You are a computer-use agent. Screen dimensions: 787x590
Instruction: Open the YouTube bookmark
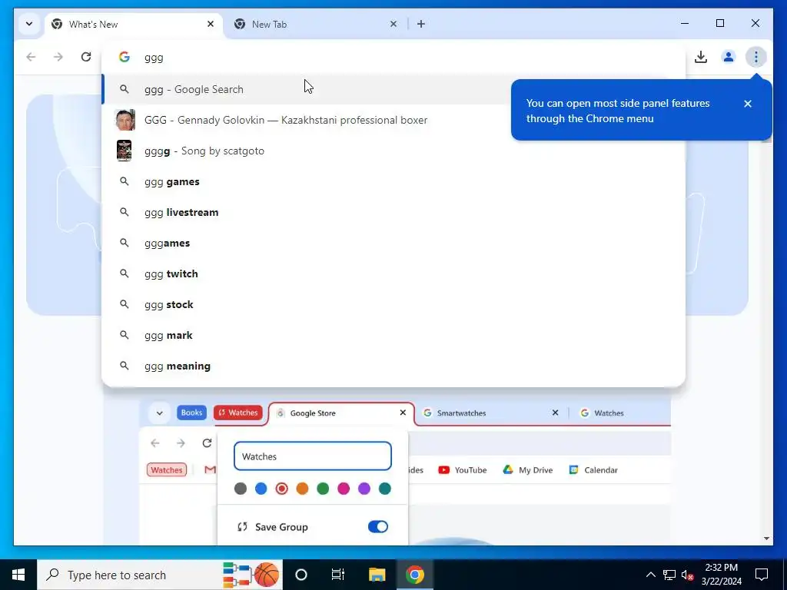(x=462, y=469)
